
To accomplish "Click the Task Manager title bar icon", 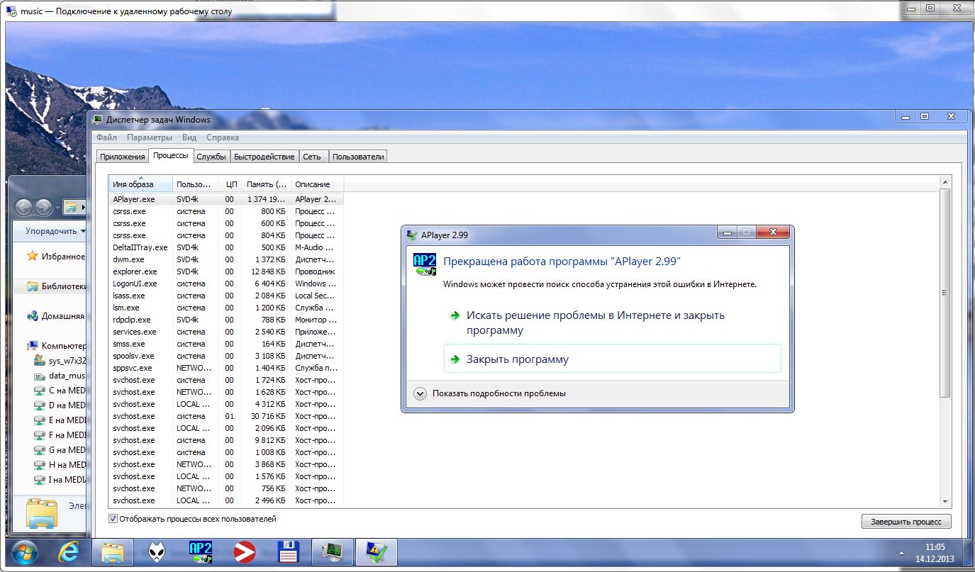I will click(x=98, y=120).
